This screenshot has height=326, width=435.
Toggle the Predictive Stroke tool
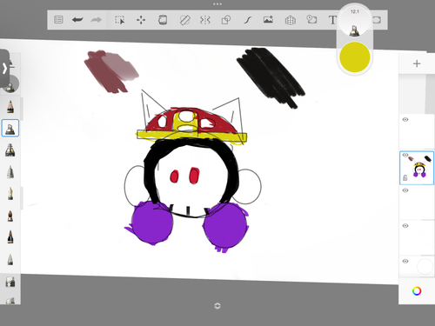click(247, 20)
